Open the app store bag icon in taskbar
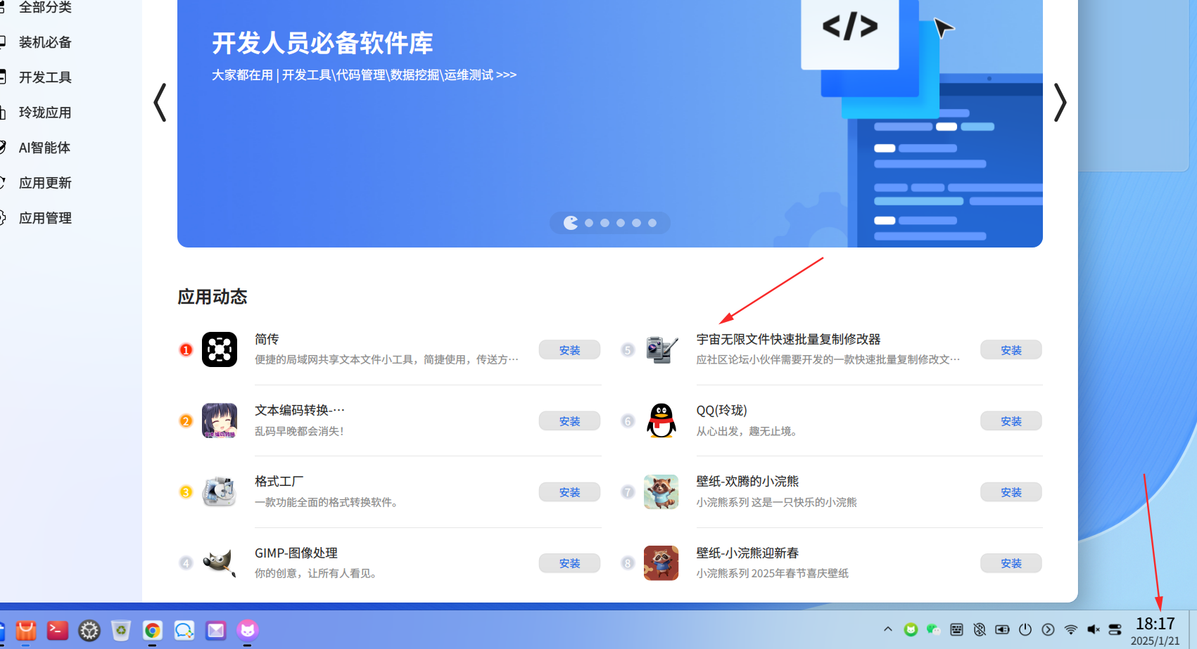This screenshot has width=1197, height=649. [26, 630]
